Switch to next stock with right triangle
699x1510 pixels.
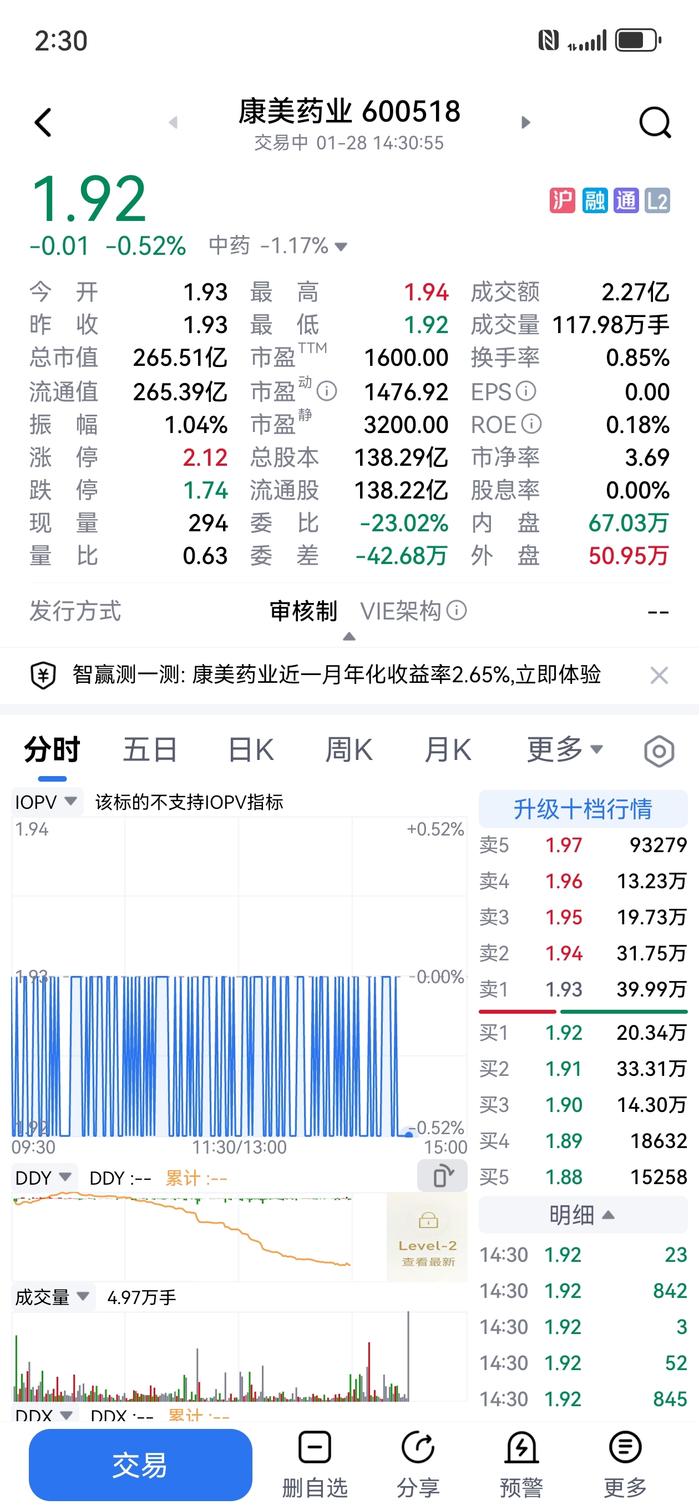click(525, 123)
